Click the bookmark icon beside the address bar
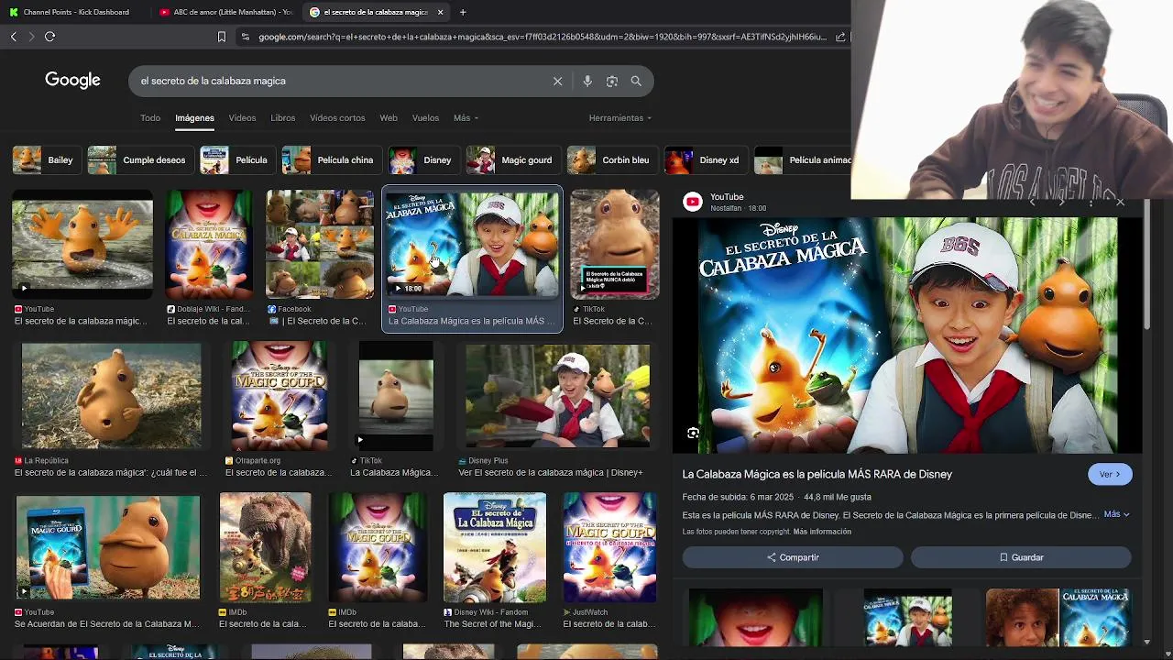This screenshot has width=1173, height=660. 221,37
